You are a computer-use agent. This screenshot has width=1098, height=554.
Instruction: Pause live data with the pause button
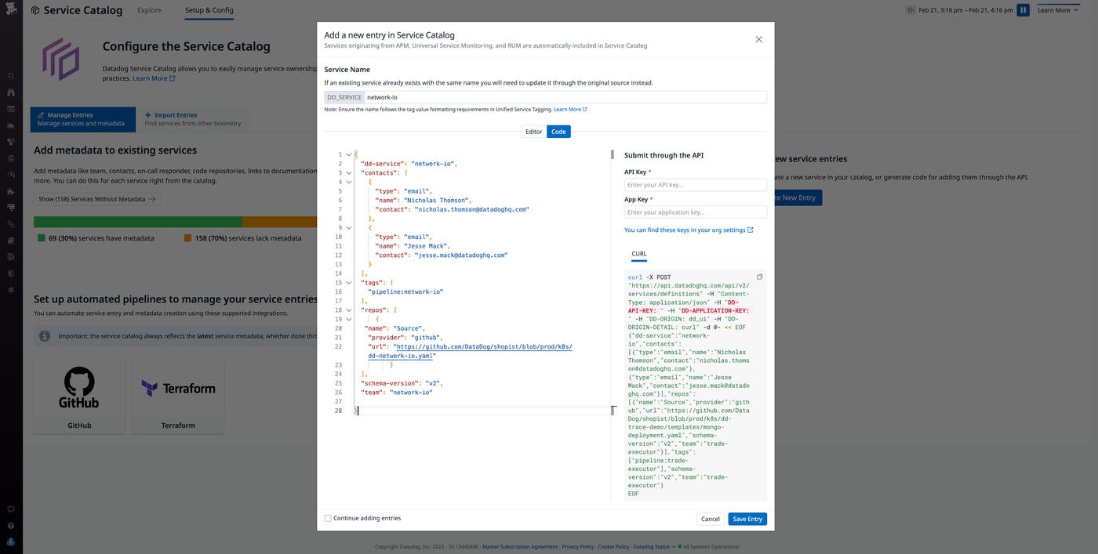pos(1023,9)
